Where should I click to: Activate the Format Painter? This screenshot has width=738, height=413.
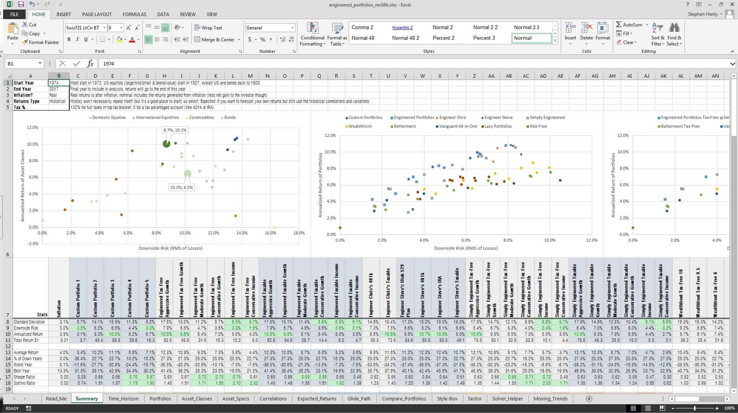click(41, 42)
